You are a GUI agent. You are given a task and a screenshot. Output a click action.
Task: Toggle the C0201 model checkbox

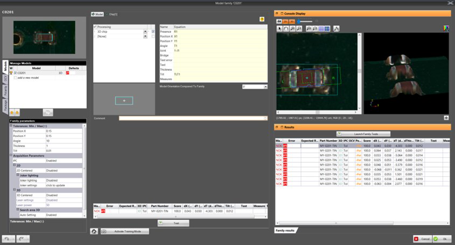pos(16,73)
